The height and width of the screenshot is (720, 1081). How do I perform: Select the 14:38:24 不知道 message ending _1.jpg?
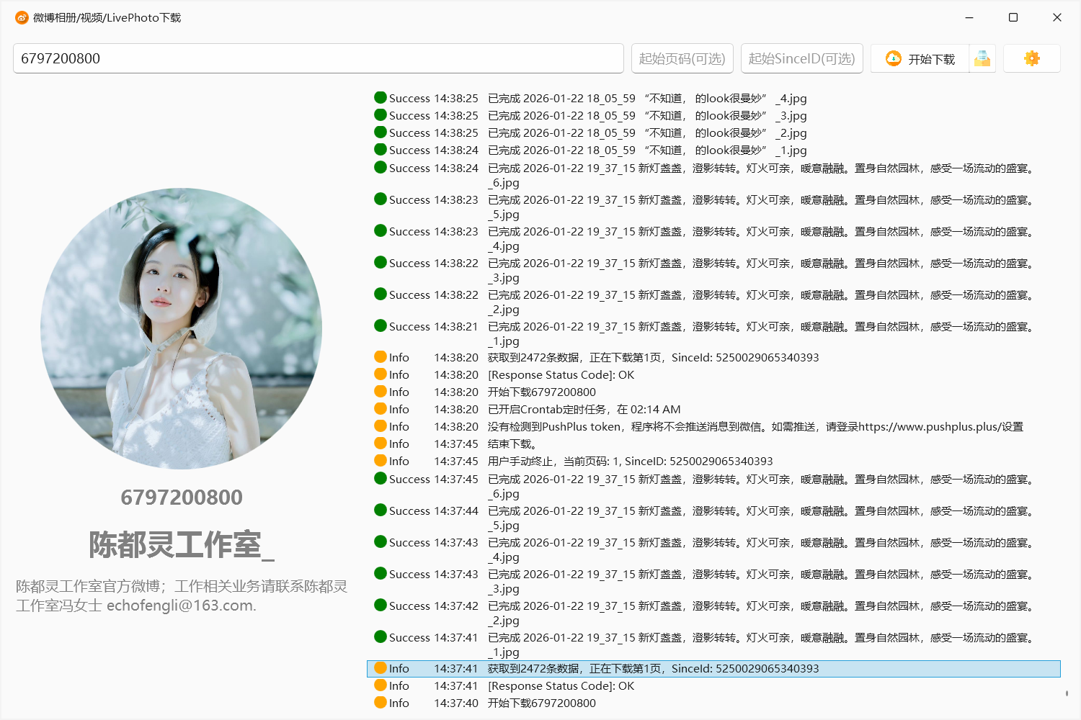(x=647, y=150)
